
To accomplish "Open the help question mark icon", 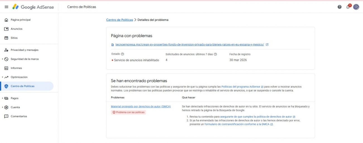I will click(339, 7).
